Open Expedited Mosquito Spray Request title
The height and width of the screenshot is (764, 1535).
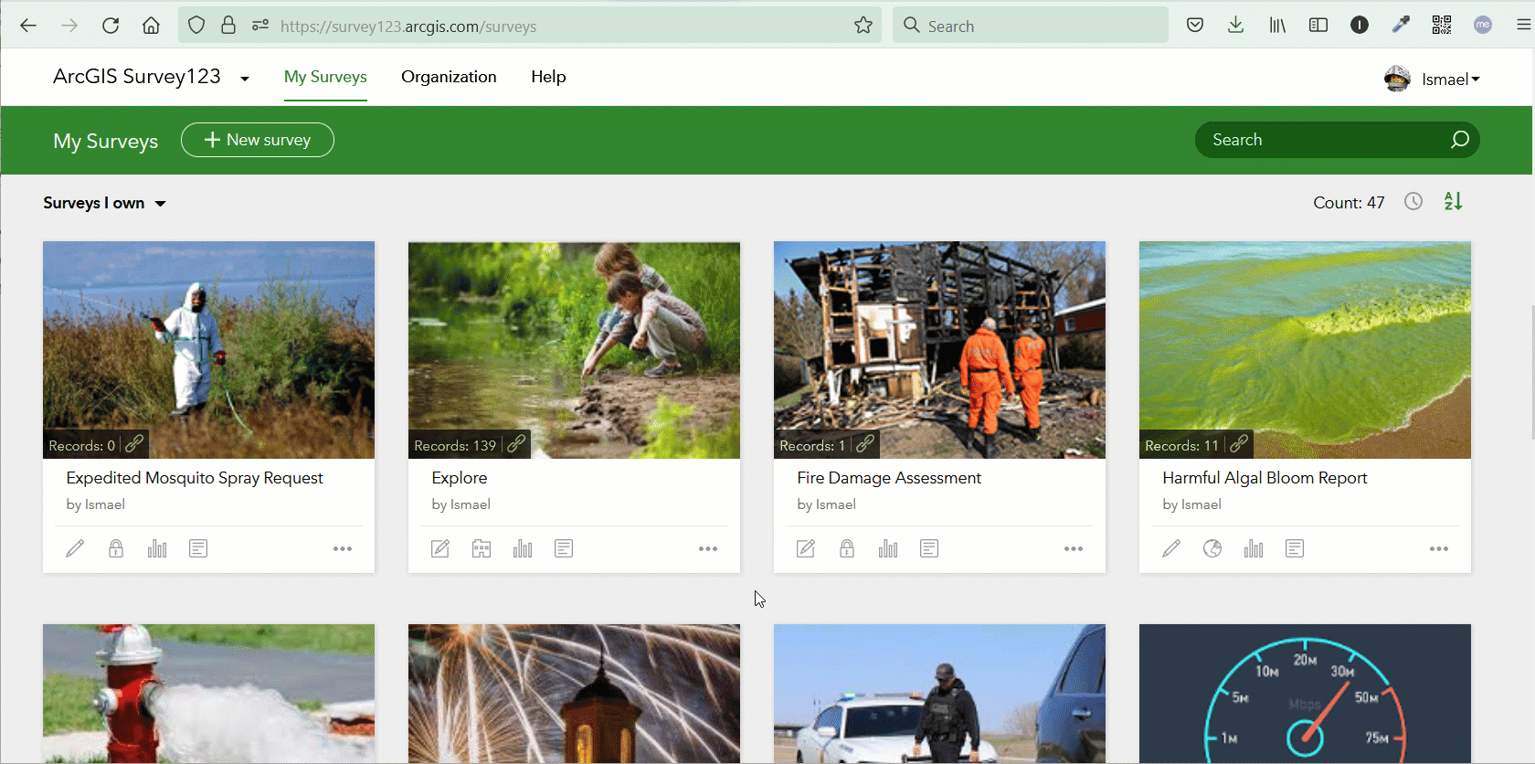195,478
